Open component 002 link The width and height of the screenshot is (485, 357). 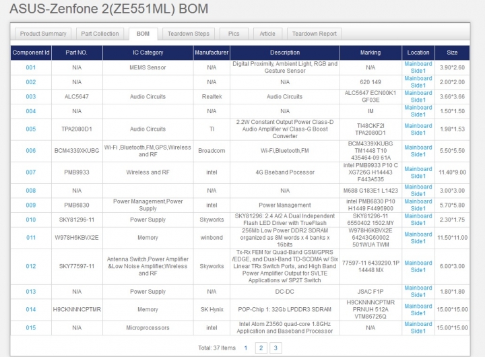tap(30, 82)
